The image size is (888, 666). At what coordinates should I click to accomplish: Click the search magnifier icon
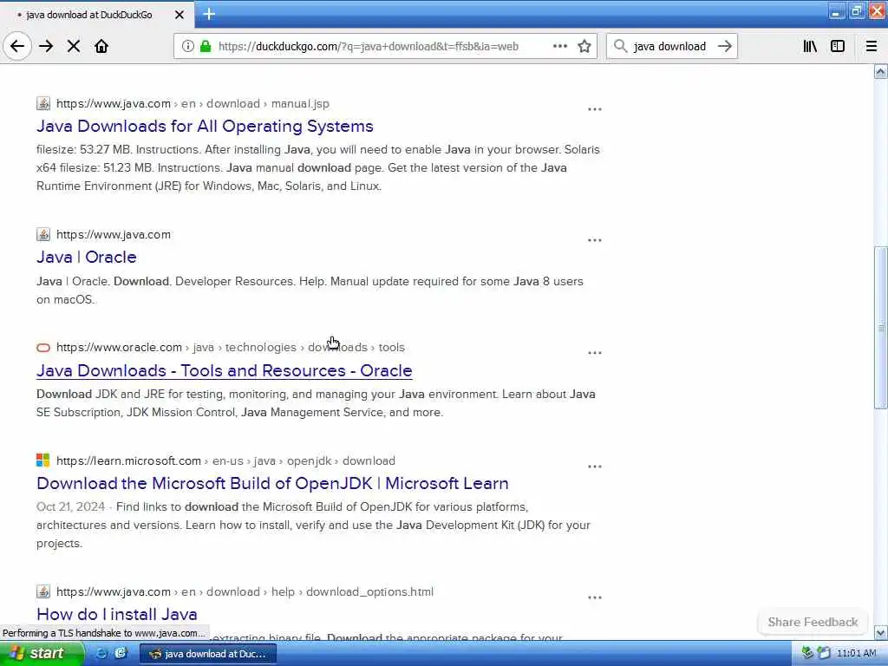coord(620,46)
